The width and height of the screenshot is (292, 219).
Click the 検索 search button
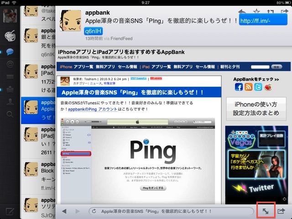(x=277, y=67)
